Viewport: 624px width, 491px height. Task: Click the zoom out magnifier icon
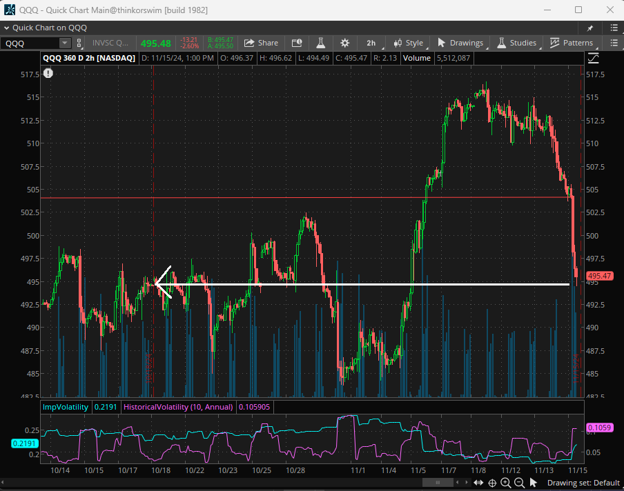(x=519, y=483)
